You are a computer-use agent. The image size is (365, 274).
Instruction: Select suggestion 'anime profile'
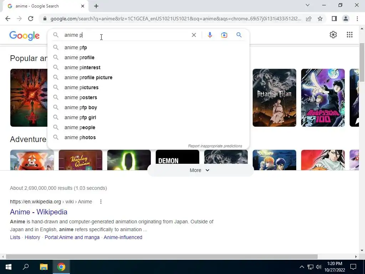[x=149, y=57]
